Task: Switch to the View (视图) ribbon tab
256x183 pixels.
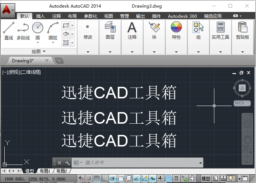Action: tap(109, 16)
